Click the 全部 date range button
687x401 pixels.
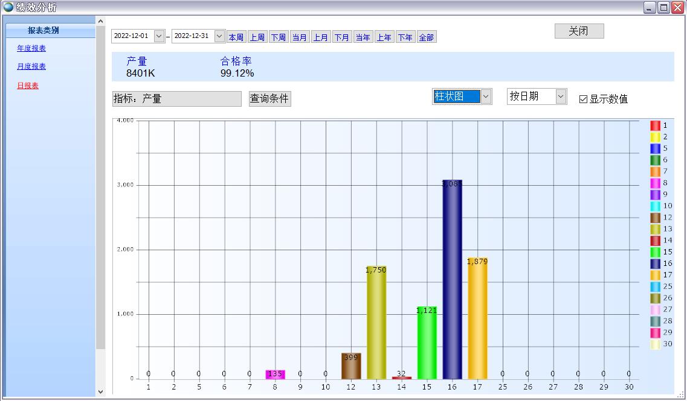tap(426, 37)
